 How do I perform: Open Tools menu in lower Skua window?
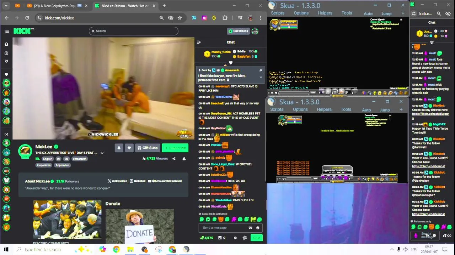(x=346, y=109)
